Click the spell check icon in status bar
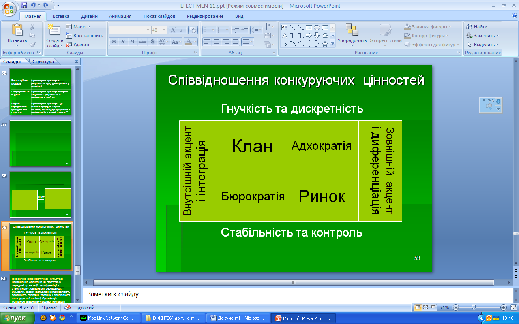The width and height of the screenshot is (519, 324). coord(67,307)
